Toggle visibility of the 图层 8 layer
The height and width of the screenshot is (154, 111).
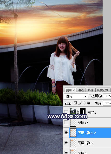pos(66,152)
